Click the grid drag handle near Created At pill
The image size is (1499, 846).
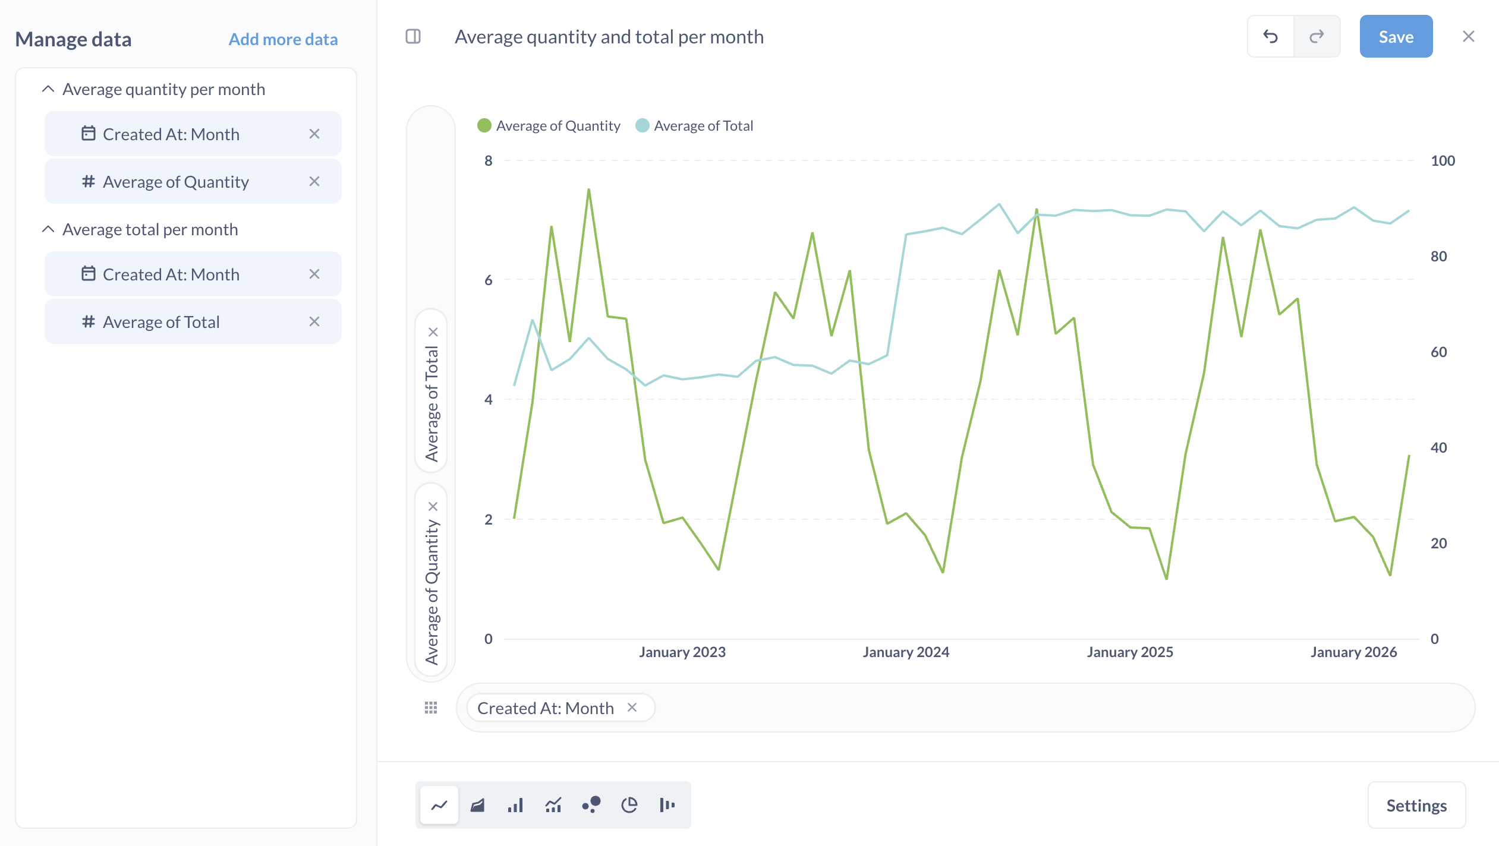coord(430,708)
